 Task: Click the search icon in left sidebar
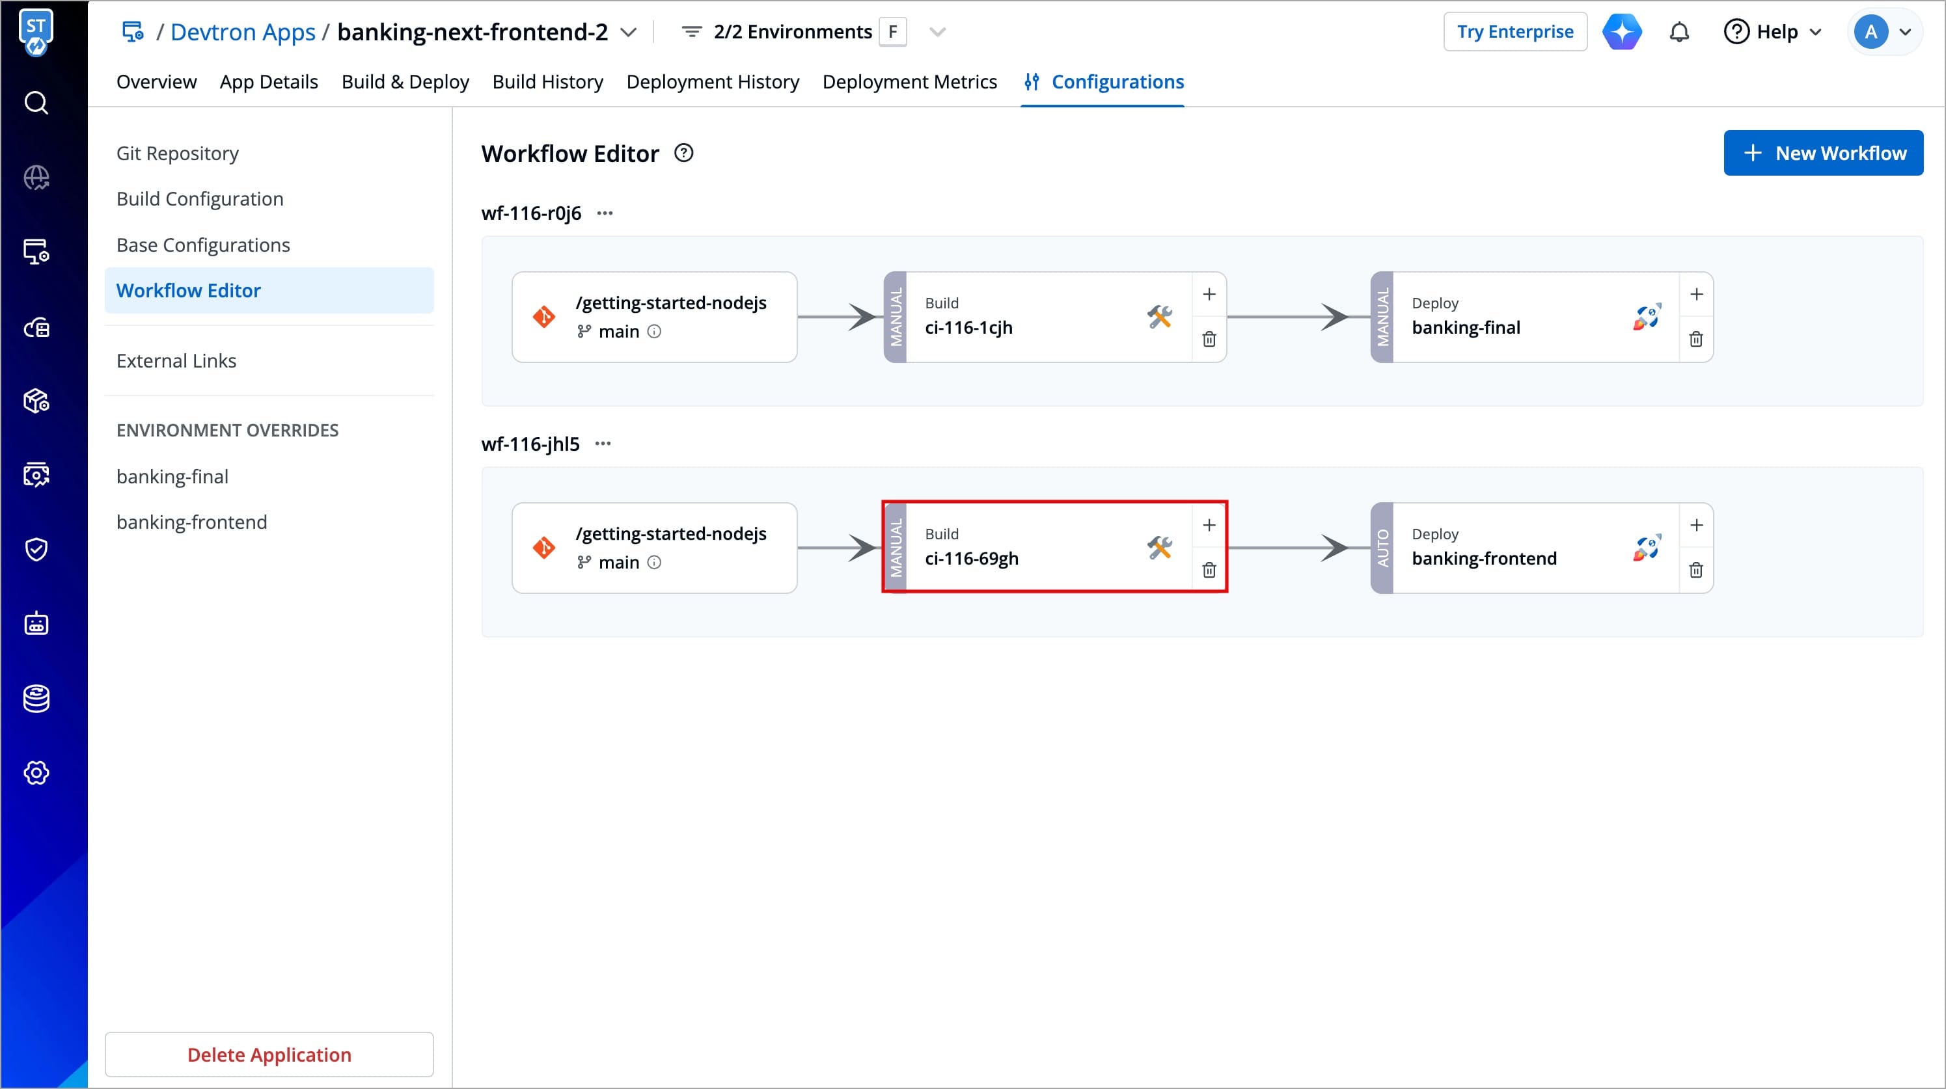[36, 103]
